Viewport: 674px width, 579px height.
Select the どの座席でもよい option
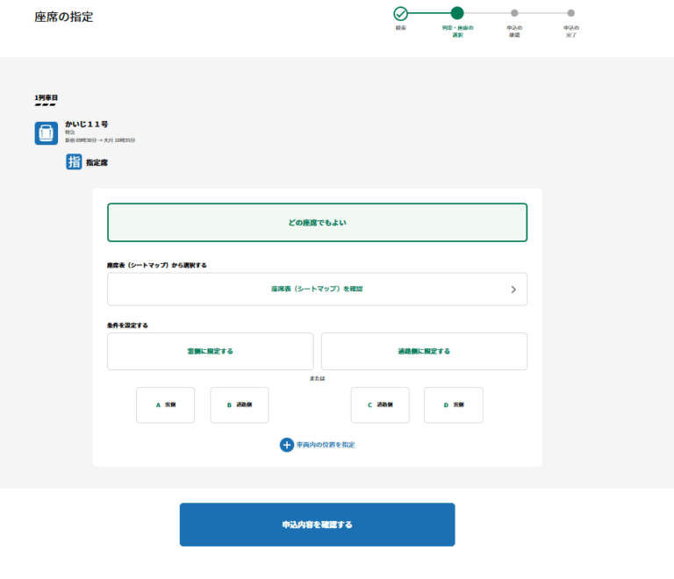pyautogui.click(x=317, y=223)
